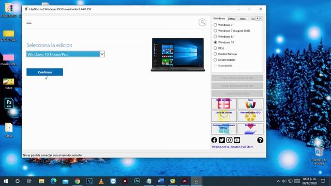Open the HeiDoc YouTube icon

point(237,140)
